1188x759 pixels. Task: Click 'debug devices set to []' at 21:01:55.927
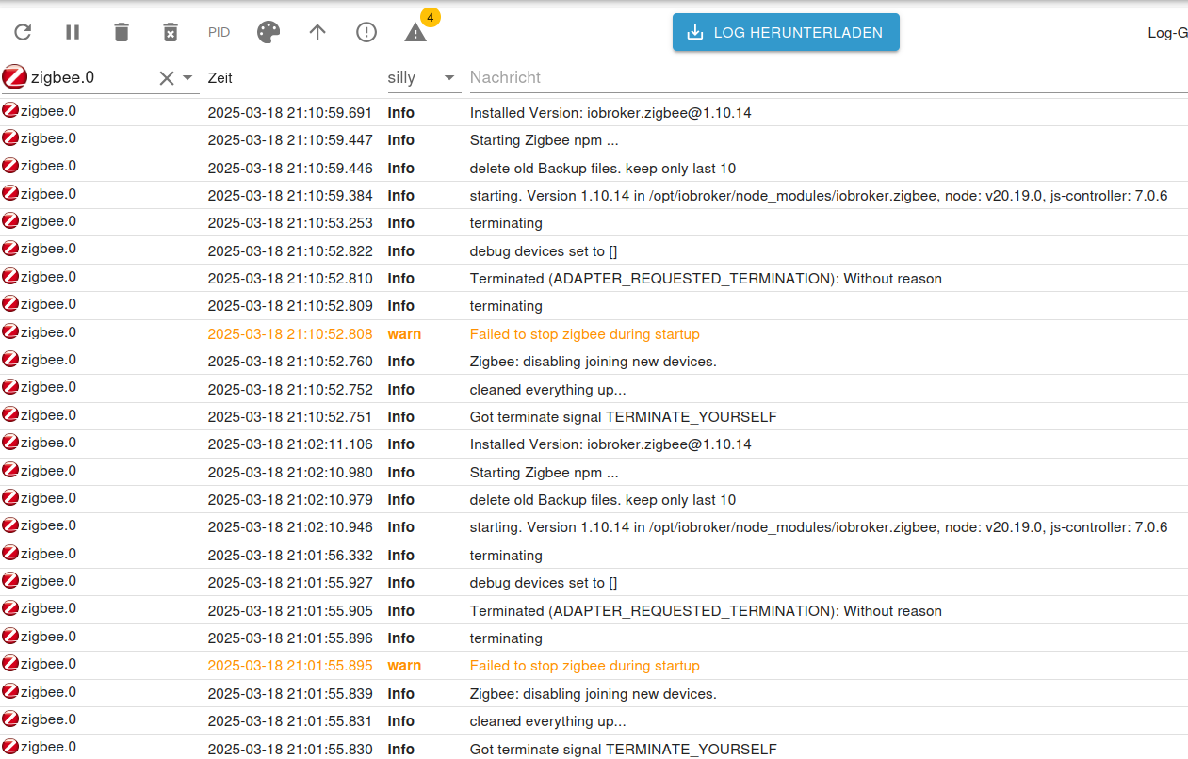coord(544,583)
